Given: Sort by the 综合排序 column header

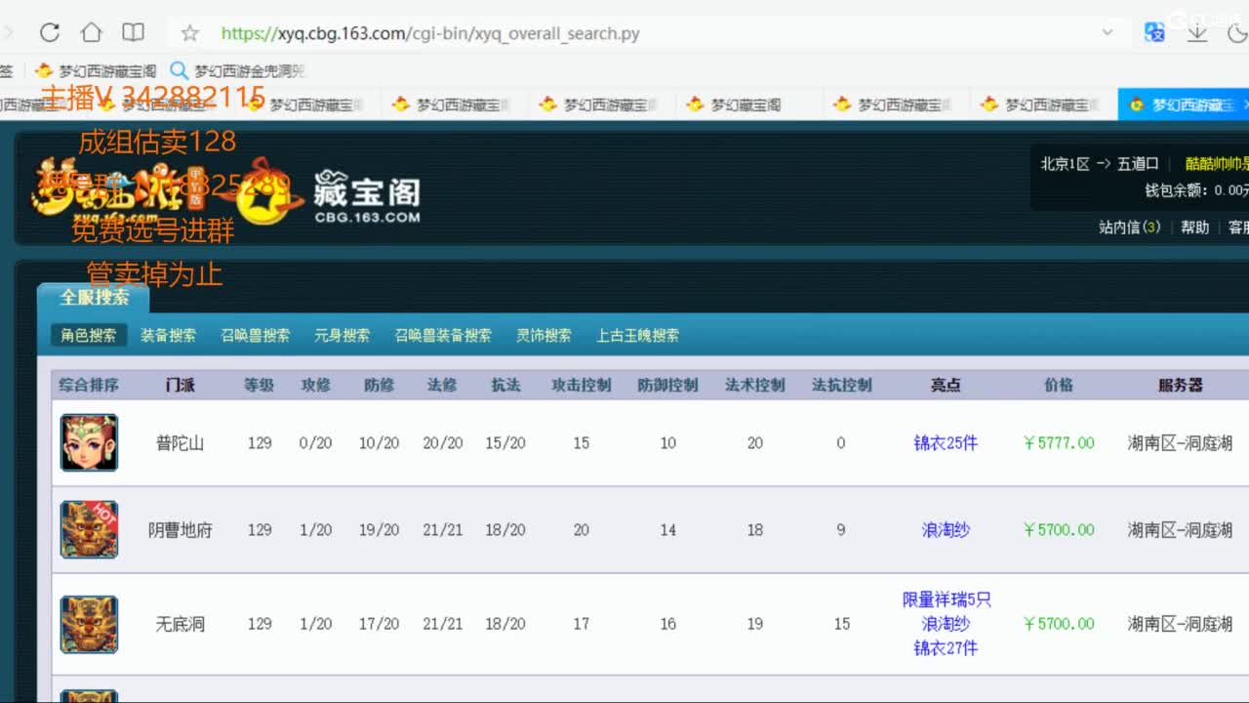Looking at the screenshot, I should (x=88, y=385).
